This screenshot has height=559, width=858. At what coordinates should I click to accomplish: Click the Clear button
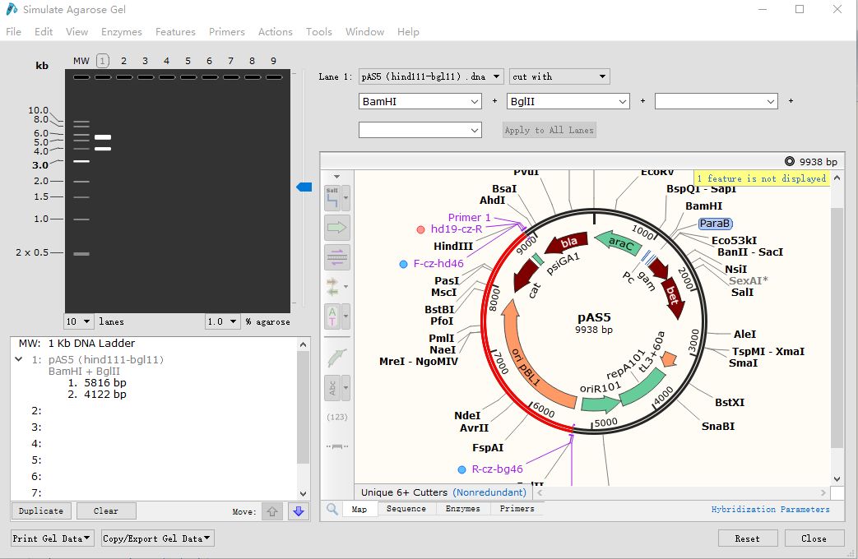(106, 510)
